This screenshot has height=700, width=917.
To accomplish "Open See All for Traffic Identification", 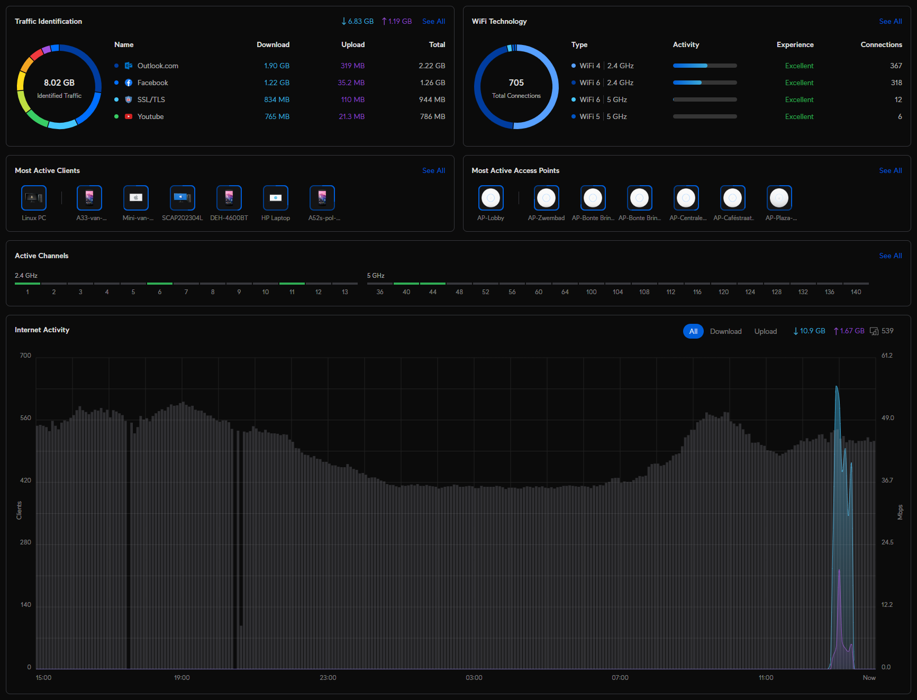I will 433,21.
